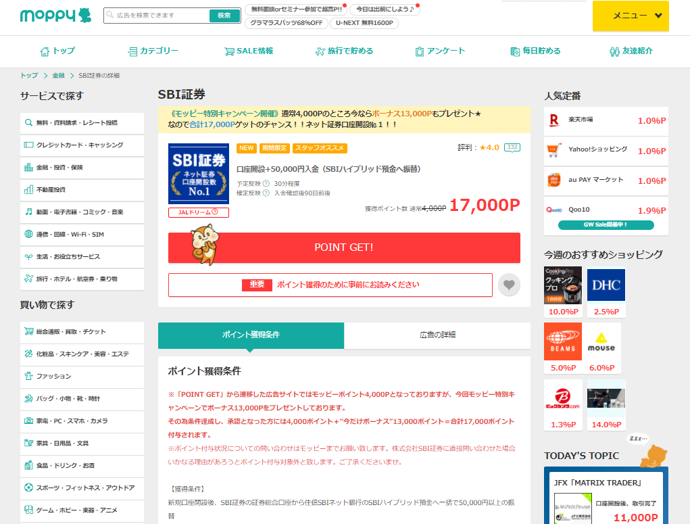Select 総合通販・買取・チケット category
Image resolution: width=690 pixels, height=524 pixels.
[82, 332]
